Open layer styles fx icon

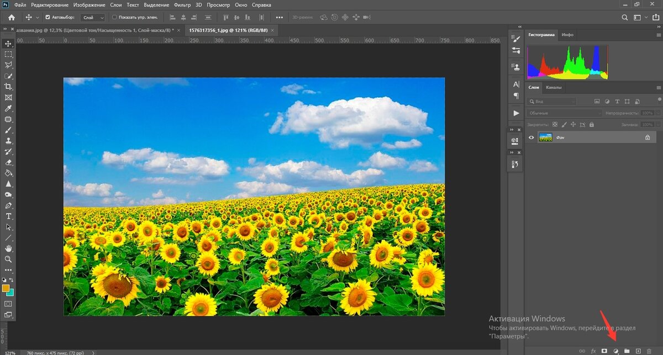(x=593, y=351)
